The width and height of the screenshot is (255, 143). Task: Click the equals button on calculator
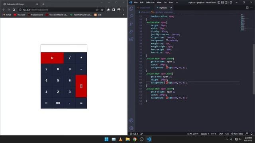coord(81,103)
